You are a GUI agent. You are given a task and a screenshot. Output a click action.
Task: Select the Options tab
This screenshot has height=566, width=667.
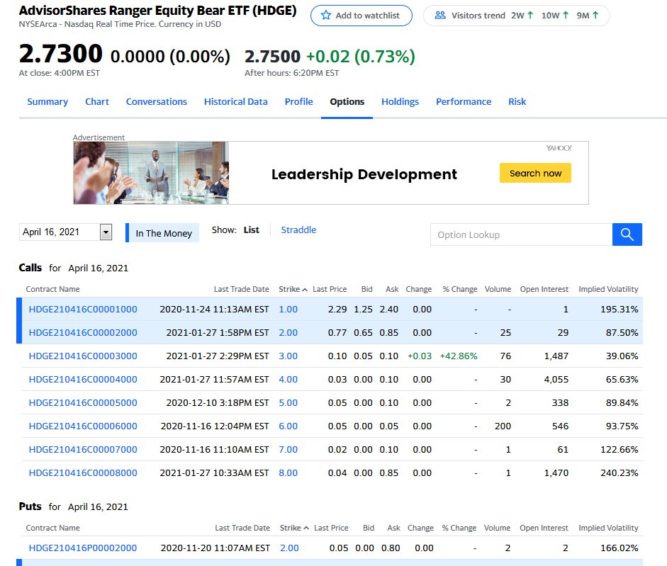click(x=347, y=101)
